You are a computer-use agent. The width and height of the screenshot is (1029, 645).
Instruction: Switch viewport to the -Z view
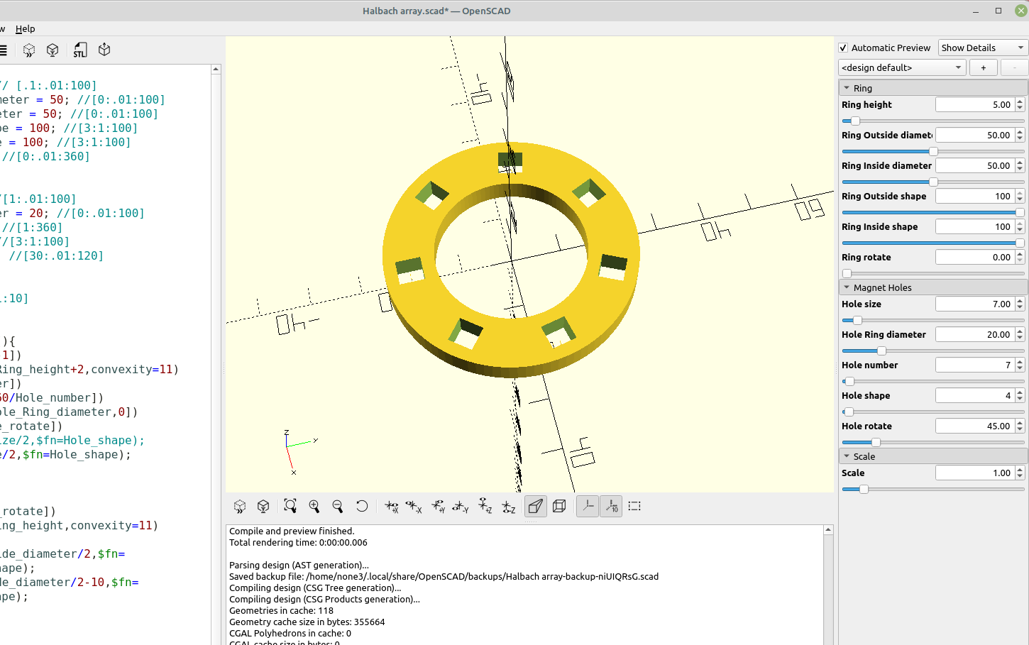(x=509, y=506)
